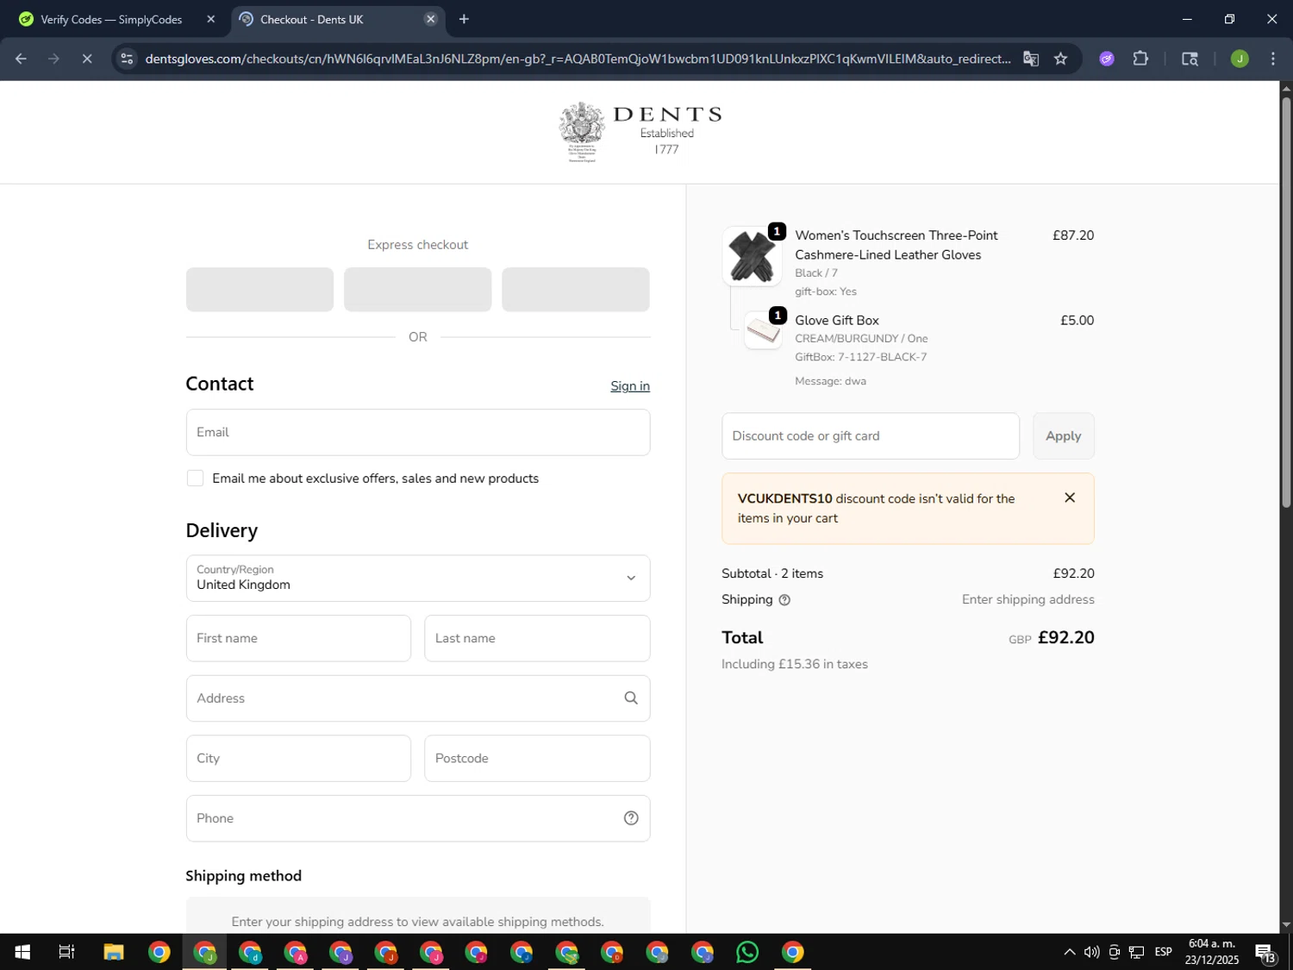Focus the Discount code or gift card field
Screen dimensions: 1293x970
tap(871, 436)
